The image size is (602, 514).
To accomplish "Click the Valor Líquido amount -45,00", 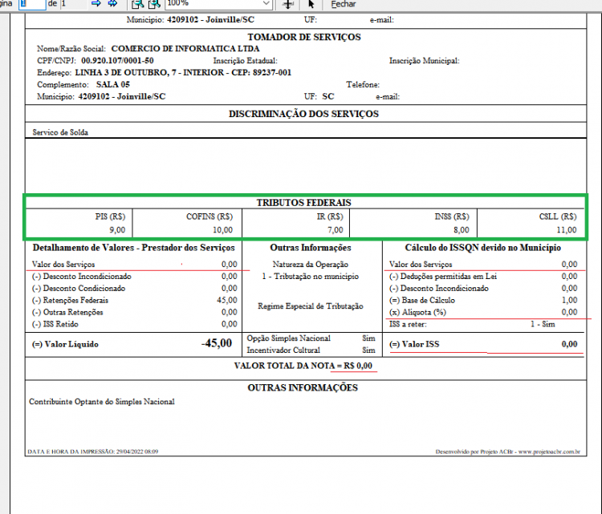I will click(x=217, y=343).
